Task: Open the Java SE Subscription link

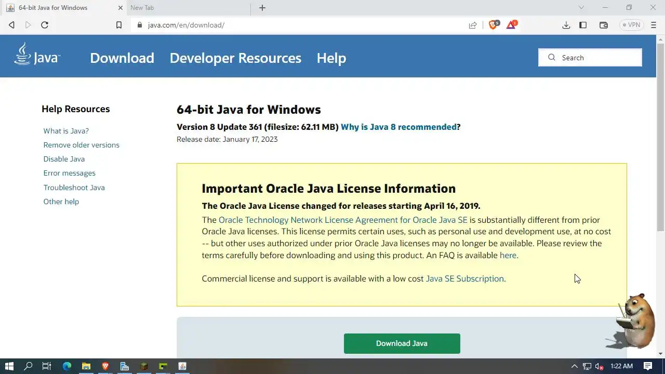Action: pos(464,278)
